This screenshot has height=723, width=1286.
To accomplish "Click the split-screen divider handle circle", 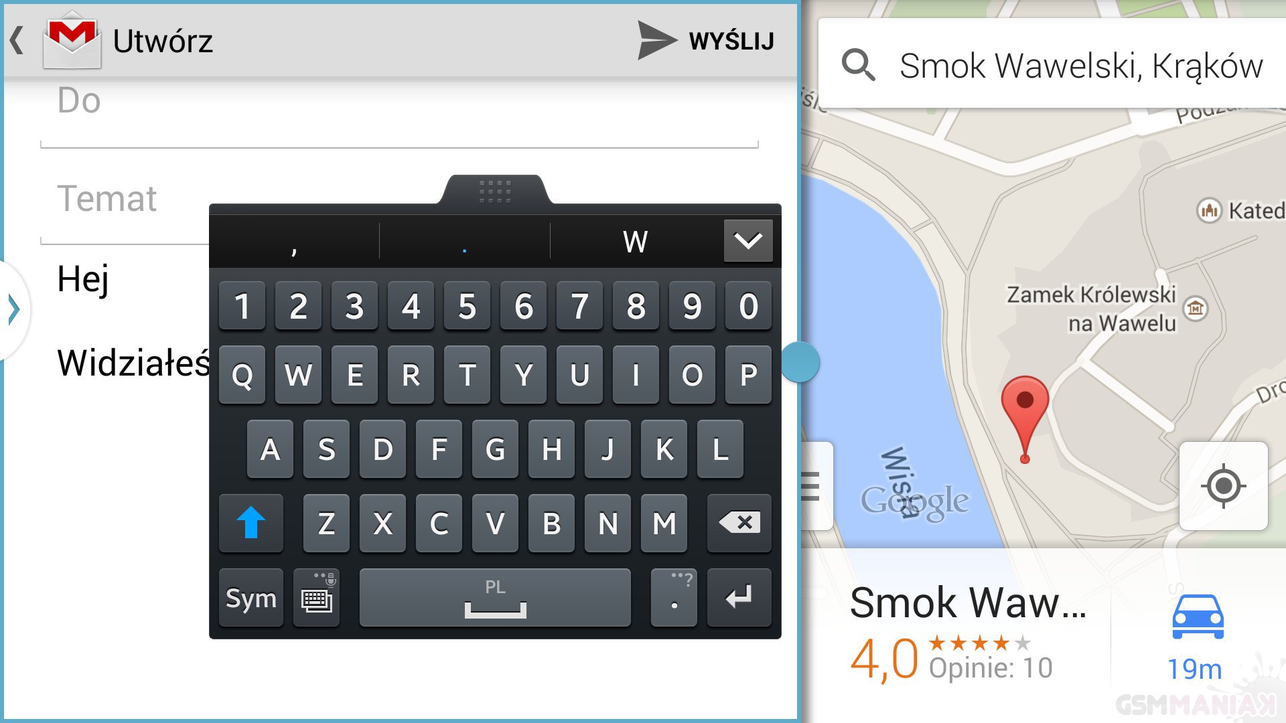I will coord(800,361).
